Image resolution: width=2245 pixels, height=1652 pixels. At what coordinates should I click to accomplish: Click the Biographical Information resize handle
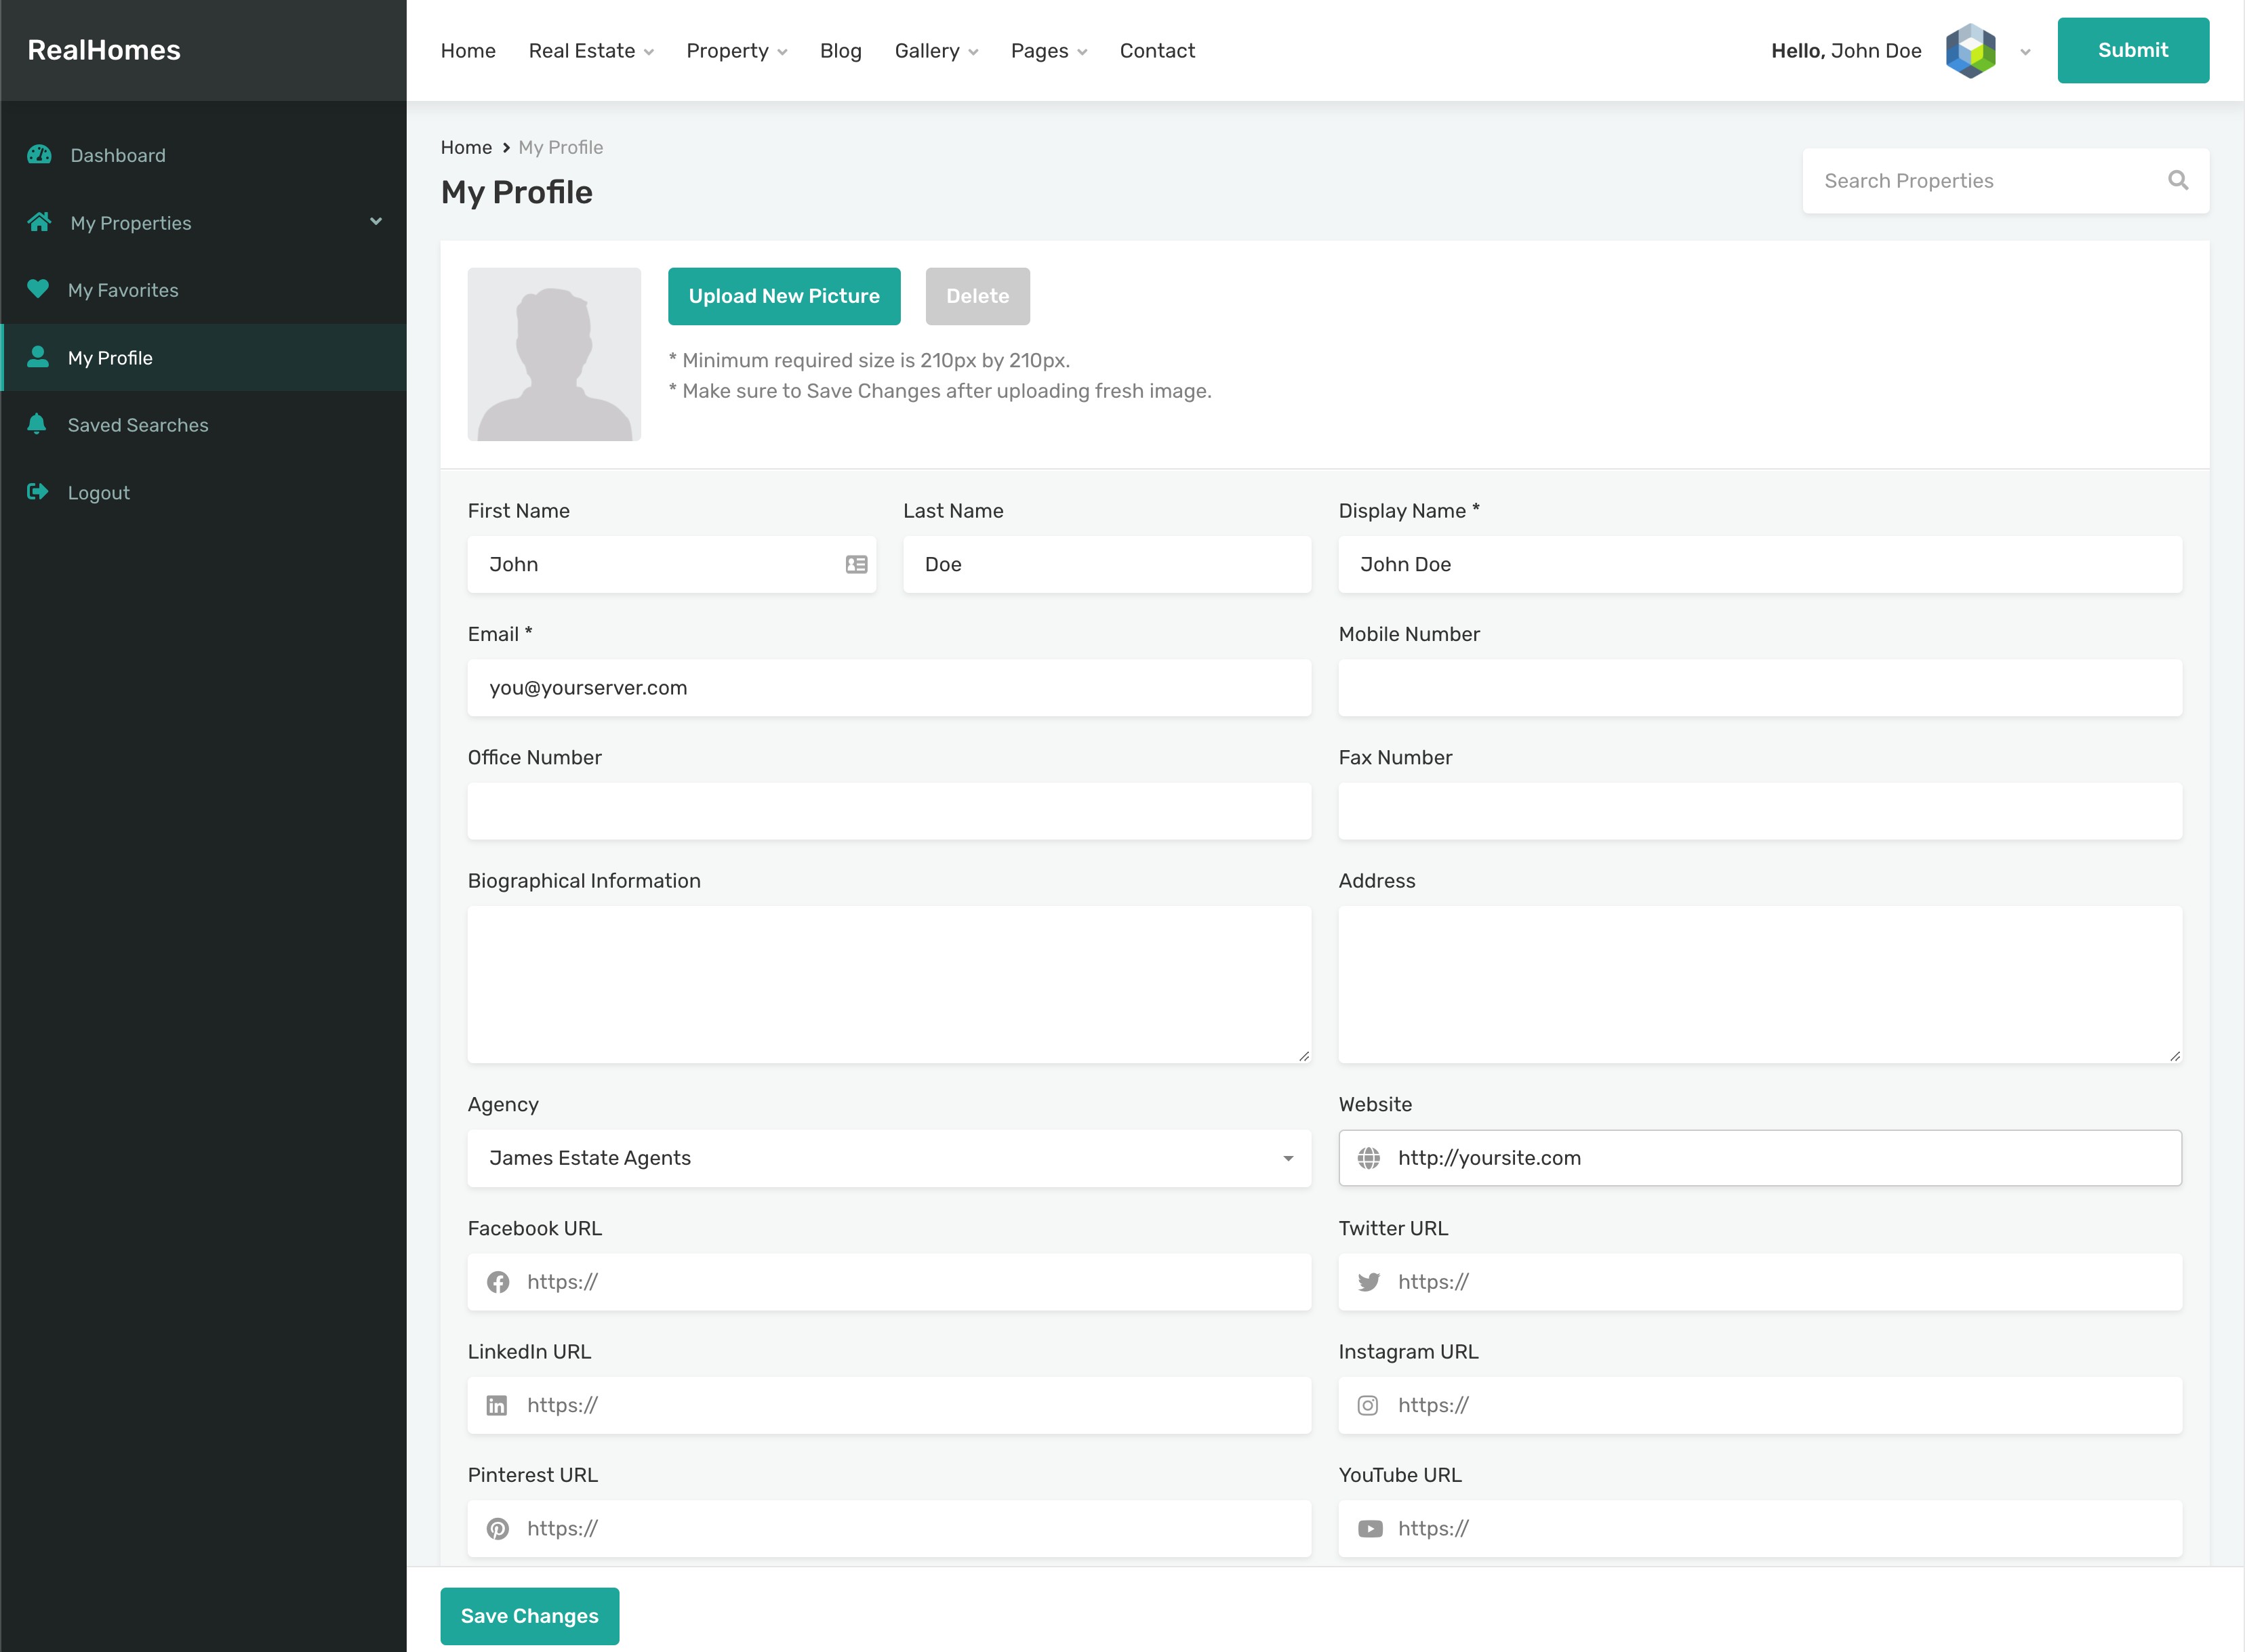pyautogui.click(x=1303, y=1056)
